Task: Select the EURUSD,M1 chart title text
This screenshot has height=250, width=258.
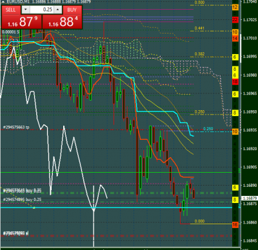Action: click(x=19, y=2)
